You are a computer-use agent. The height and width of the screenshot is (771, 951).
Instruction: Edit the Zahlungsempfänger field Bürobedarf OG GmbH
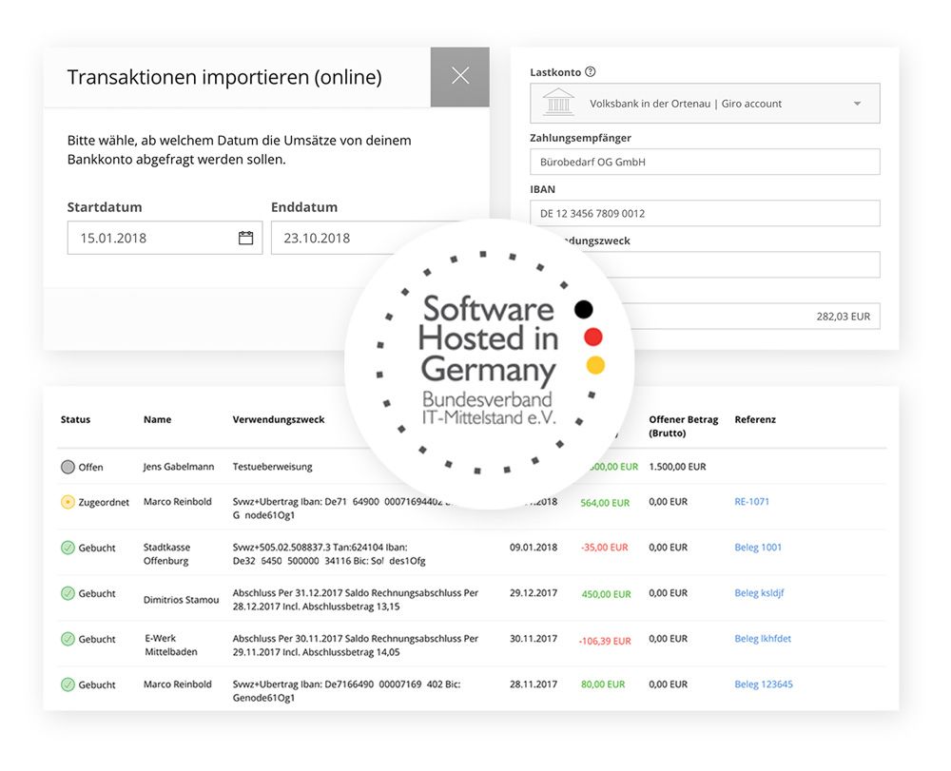click(705, 162)
